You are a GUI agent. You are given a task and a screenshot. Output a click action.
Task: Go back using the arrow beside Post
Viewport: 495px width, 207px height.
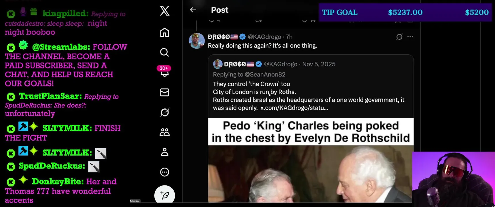pyautogui.click(x=193, y=10)
